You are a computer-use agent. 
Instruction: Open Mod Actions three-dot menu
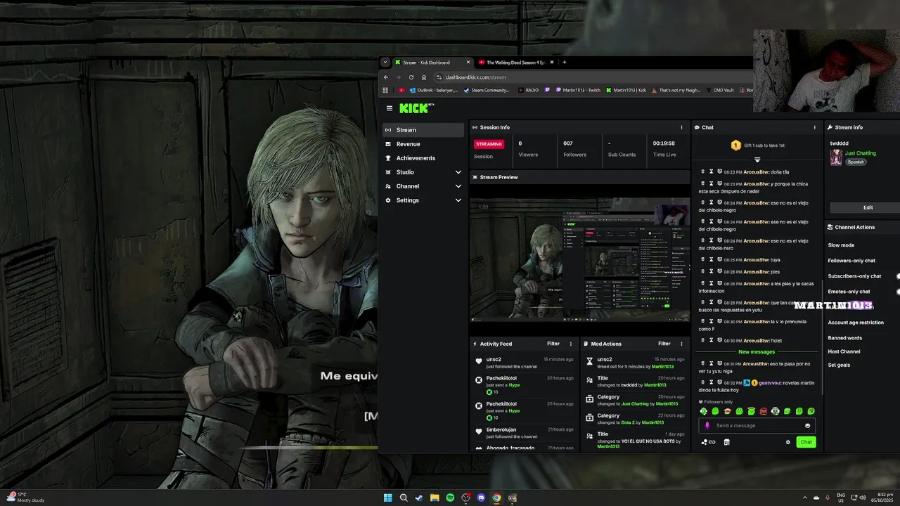click(x=681, y=344)
